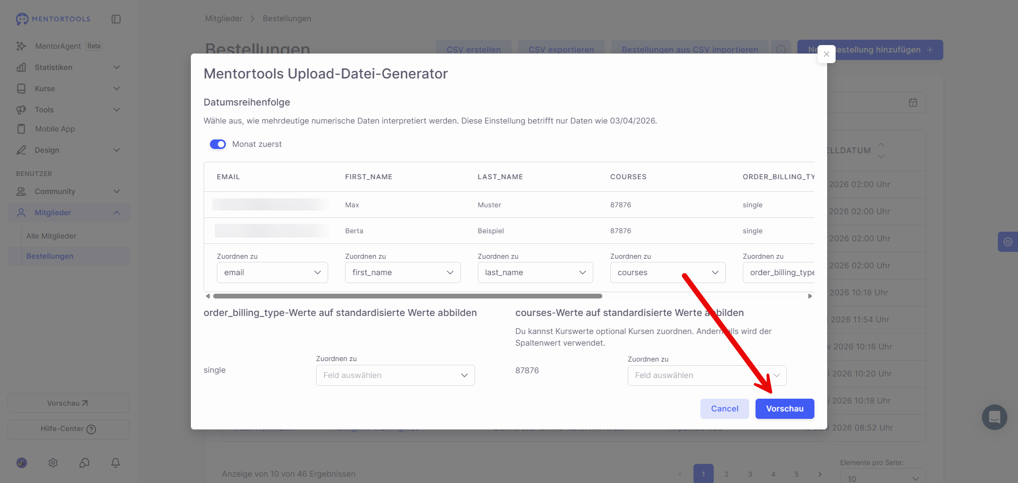Screen dimensions: 1018x483
Task: Click the Mentortools logo in the sidebar
Action: 53,19
